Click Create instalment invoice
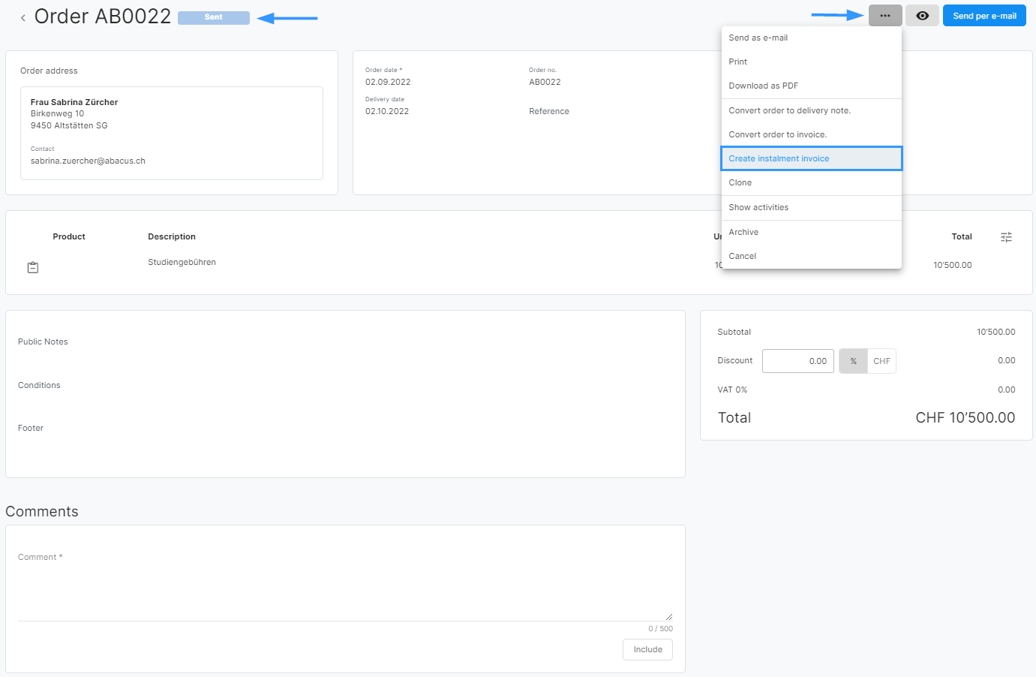Viewport: 1036px width, 677px height. [x=779, y=158]
